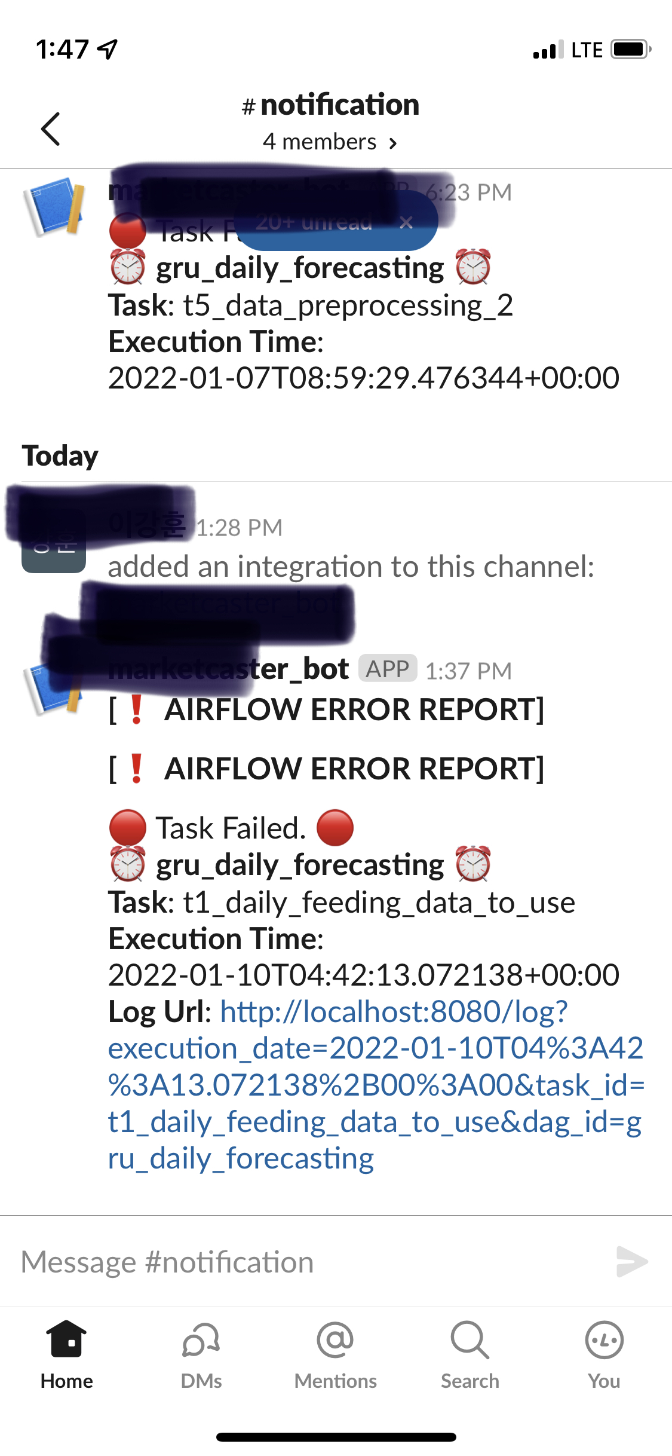Jump to 20+ unread messages

click(x=314, y=222)
